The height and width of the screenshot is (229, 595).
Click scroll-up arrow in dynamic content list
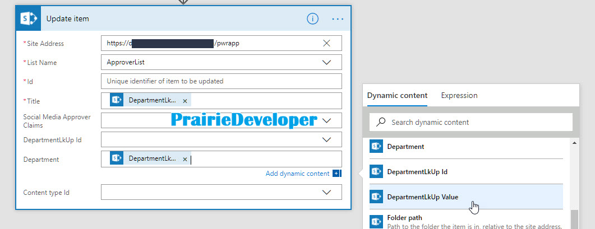[574, 143]
